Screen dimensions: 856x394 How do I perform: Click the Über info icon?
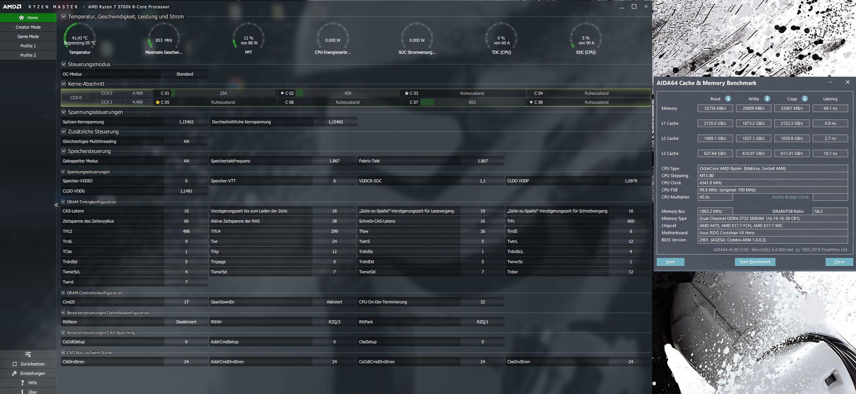(23, 392)
